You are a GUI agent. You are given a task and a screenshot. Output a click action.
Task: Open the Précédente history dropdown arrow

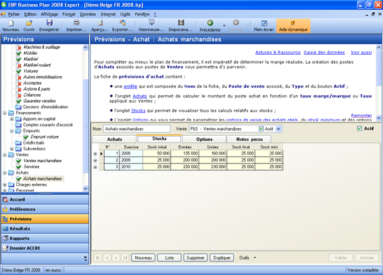(224, 26)
